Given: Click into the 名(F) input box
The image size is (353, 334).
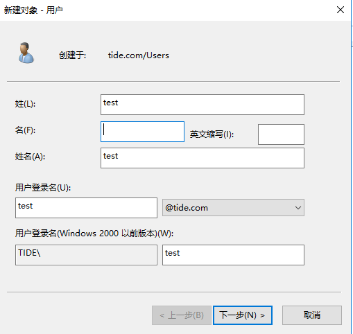Looking at the screenshot, I should (x=142, y=132).
